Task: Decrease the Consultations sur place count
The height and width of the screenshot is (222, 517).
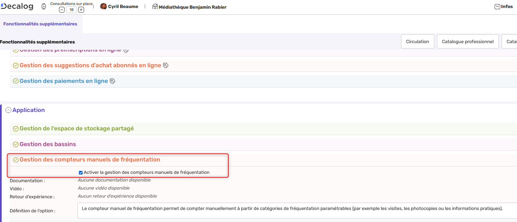Action: (62, 10)
